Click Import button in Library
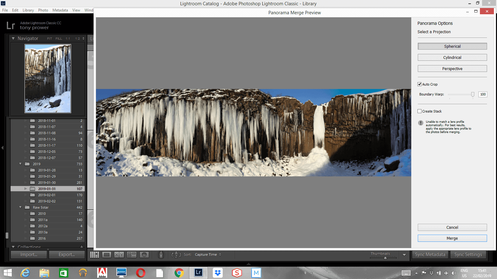497x279 pixels. click(x=29, y=255)
